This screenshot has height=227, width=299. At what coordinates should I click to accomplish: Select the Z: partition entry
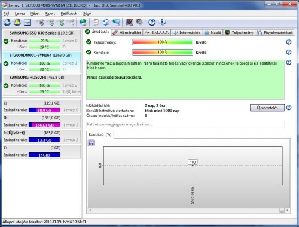pos(42,151)
